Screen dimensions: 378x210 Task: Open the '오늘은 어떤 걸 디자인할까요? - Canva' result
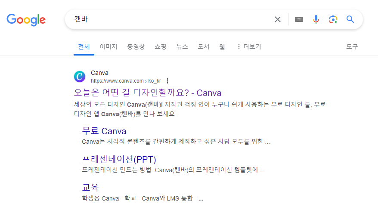148,93
